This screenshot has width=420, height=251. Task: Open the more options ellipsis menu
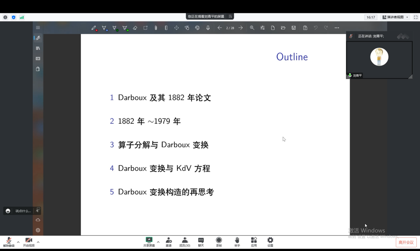(337, 28)
